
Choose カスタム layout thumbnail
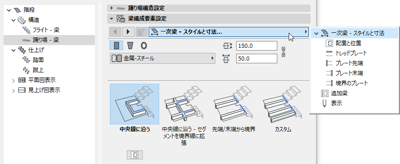283,105
